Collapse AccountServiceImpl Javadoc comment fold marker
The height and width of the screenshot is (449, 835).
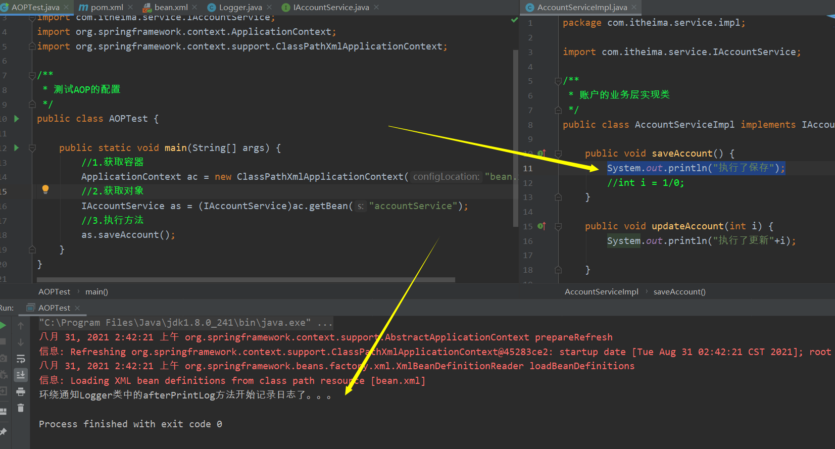point(558,81)
